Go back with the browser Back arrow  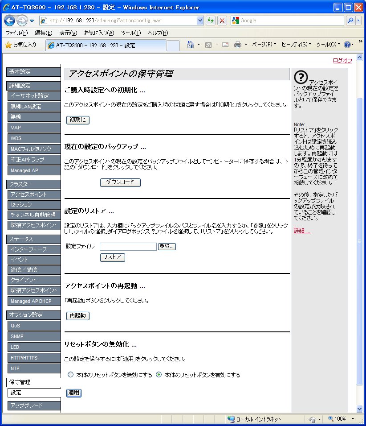9,21
